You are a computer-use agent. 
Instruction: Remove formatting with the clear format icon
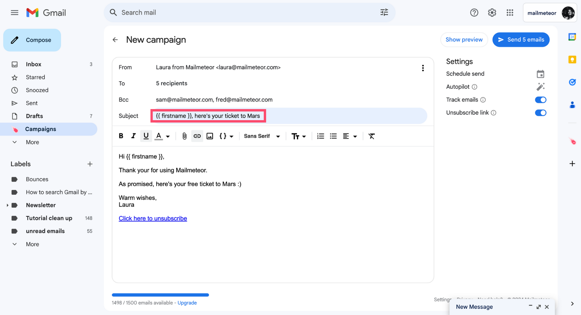[x=371, y=136]
